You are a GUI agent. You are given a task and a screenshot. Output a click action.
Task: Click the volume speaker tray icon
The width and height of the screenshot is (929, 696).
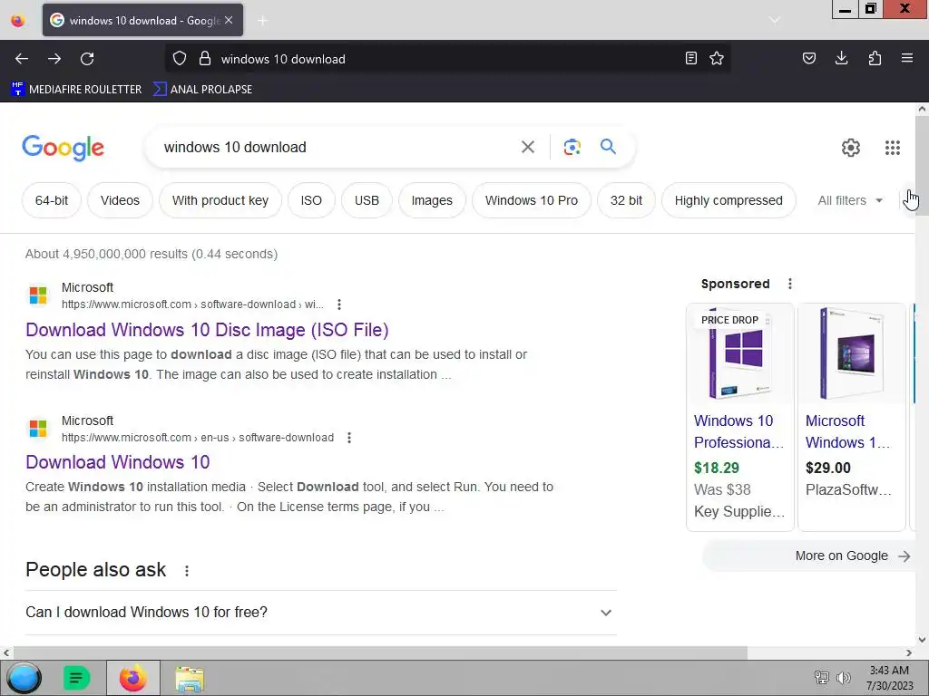[844, 678]
